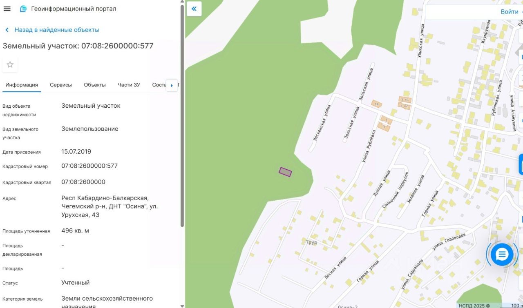Open the Части ЗУ tab
The image size is (523, 308).
pyautogui.click(x=129, y=85)
